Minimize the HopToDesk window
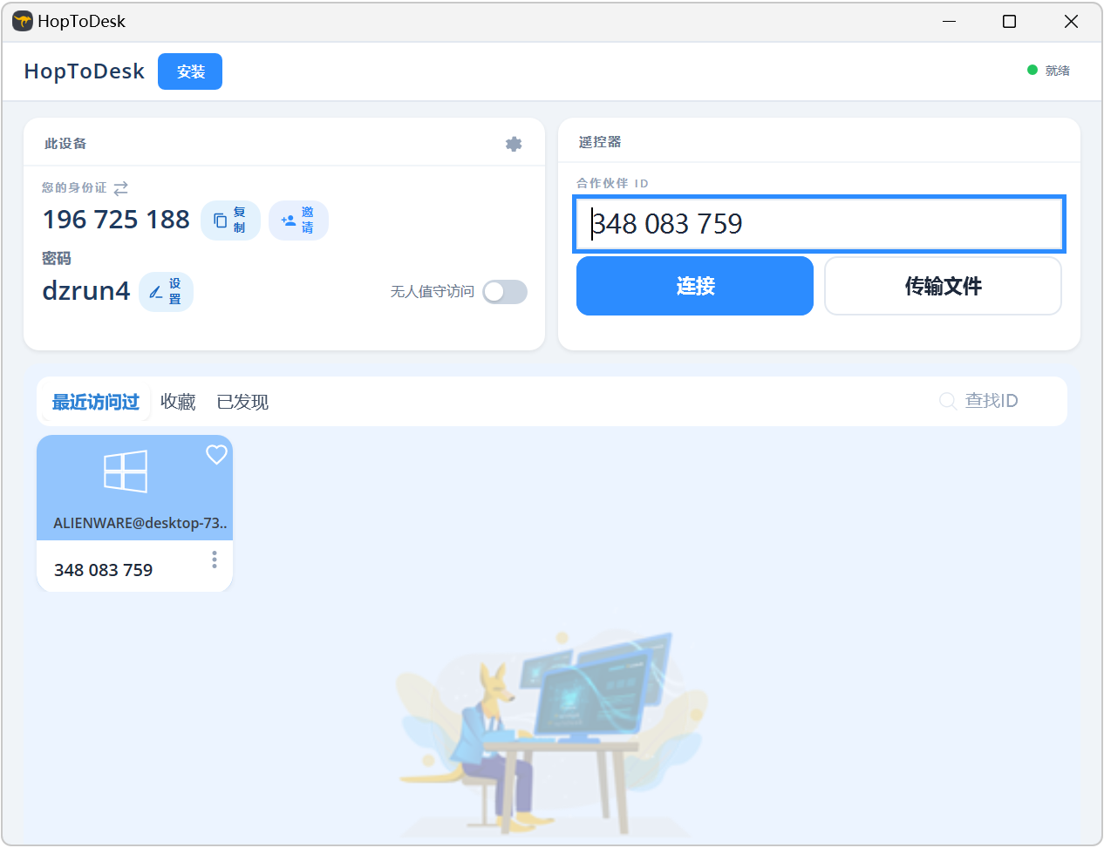This screenshot has width=1104, height=848. (950, 21)
